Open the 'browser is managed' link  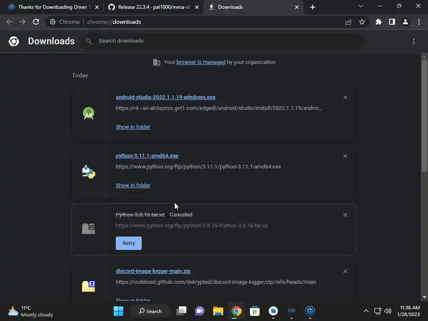tap(201, 62)
